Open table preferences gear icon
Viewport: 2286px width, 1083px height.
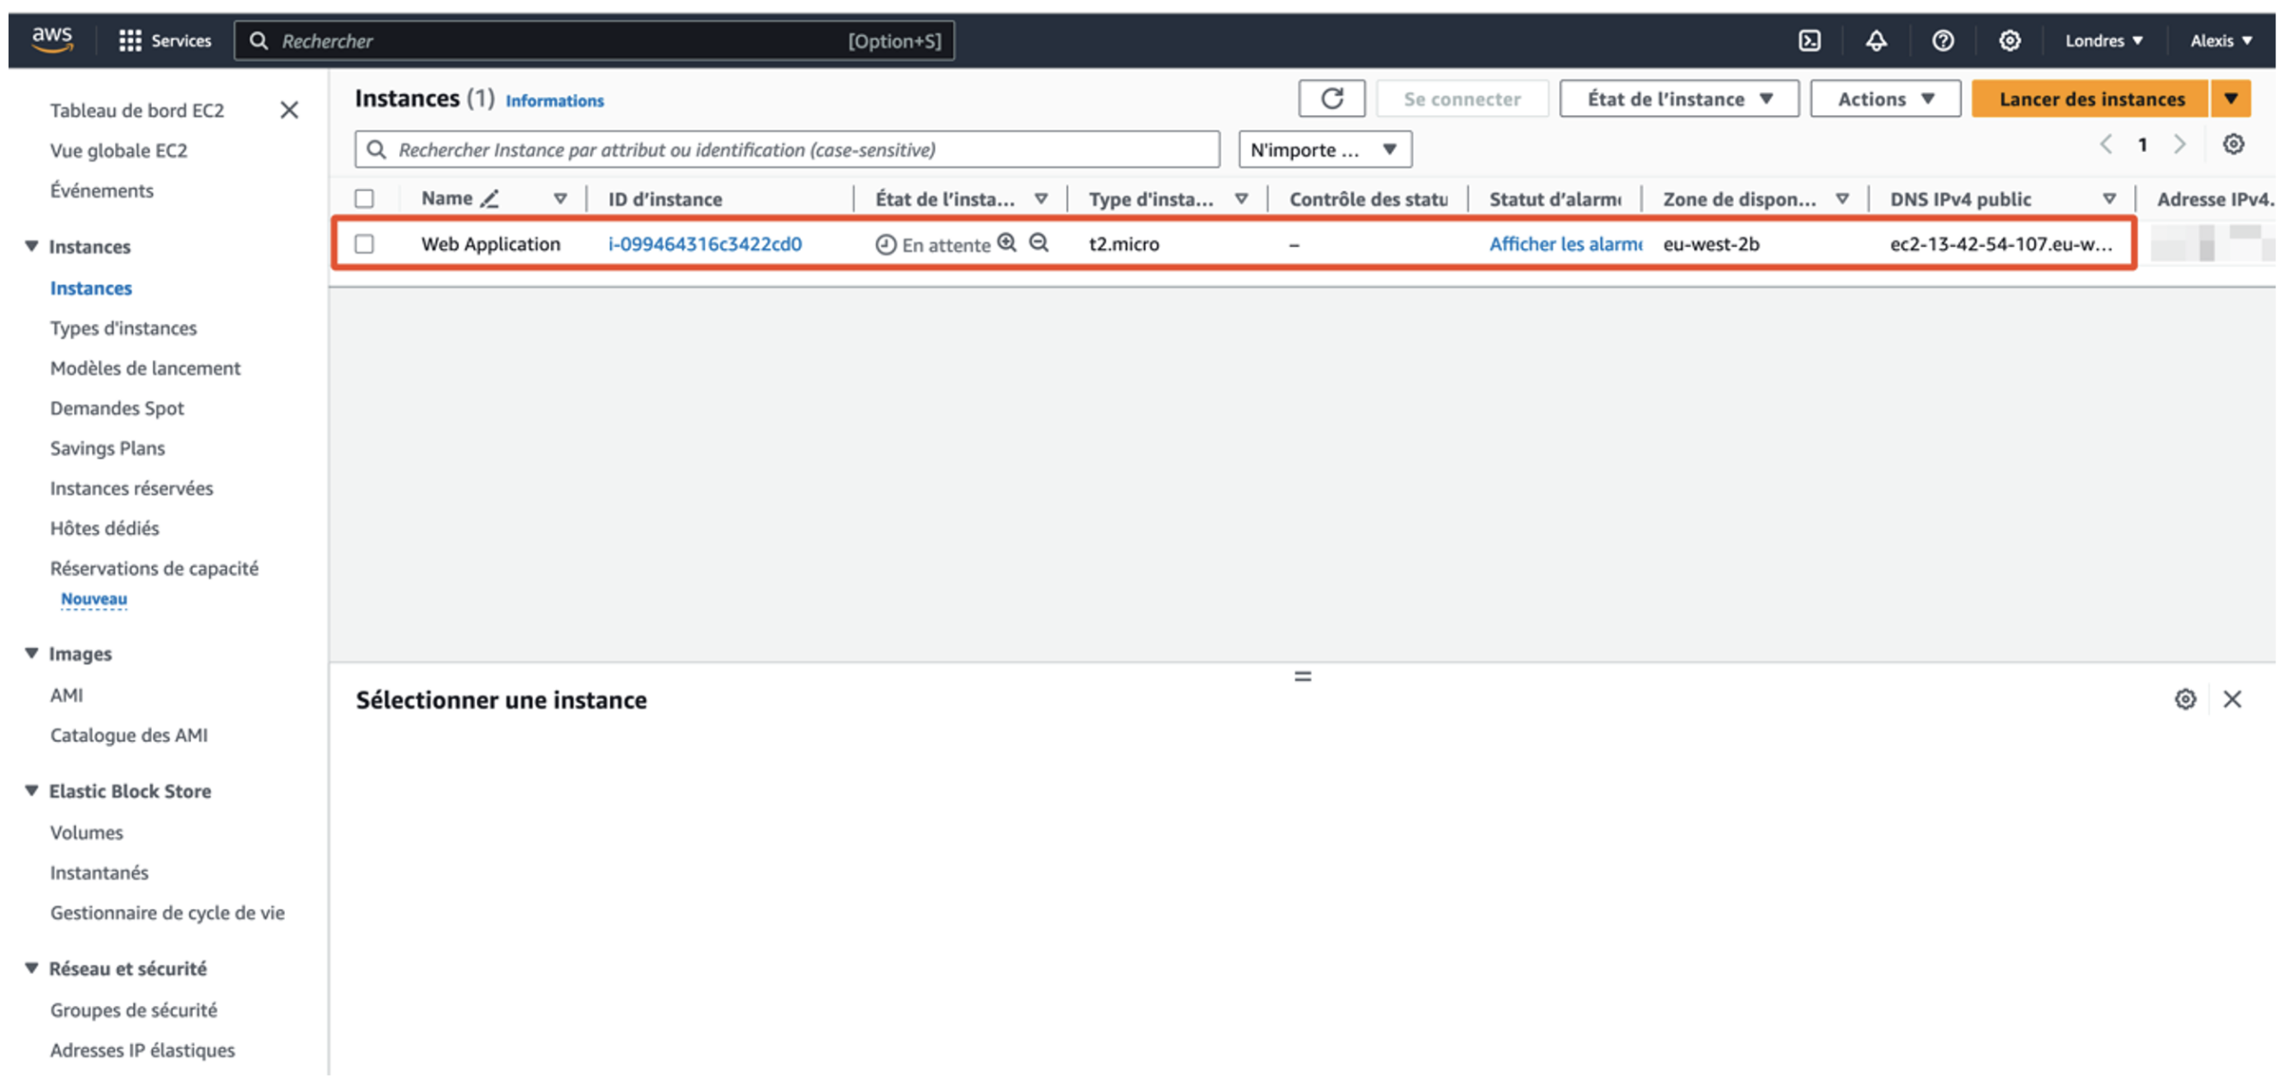(2232, 145)
